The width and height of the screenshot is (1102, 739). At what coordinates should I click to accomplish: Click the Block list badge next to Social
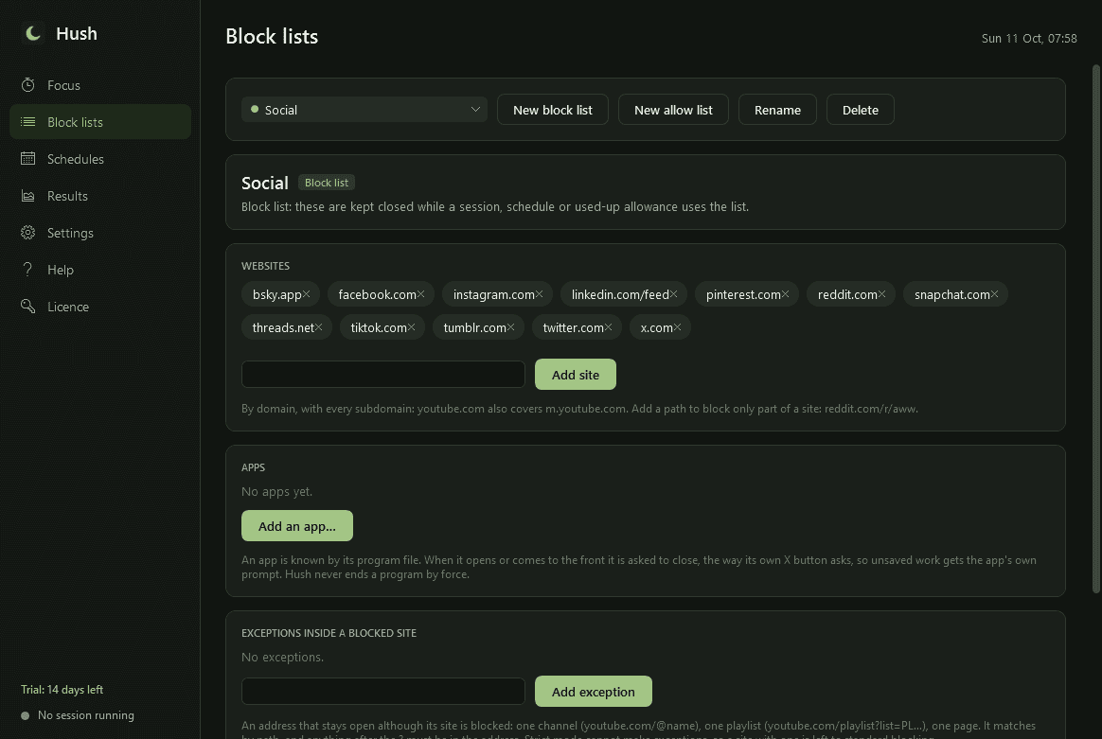[327, 183]
